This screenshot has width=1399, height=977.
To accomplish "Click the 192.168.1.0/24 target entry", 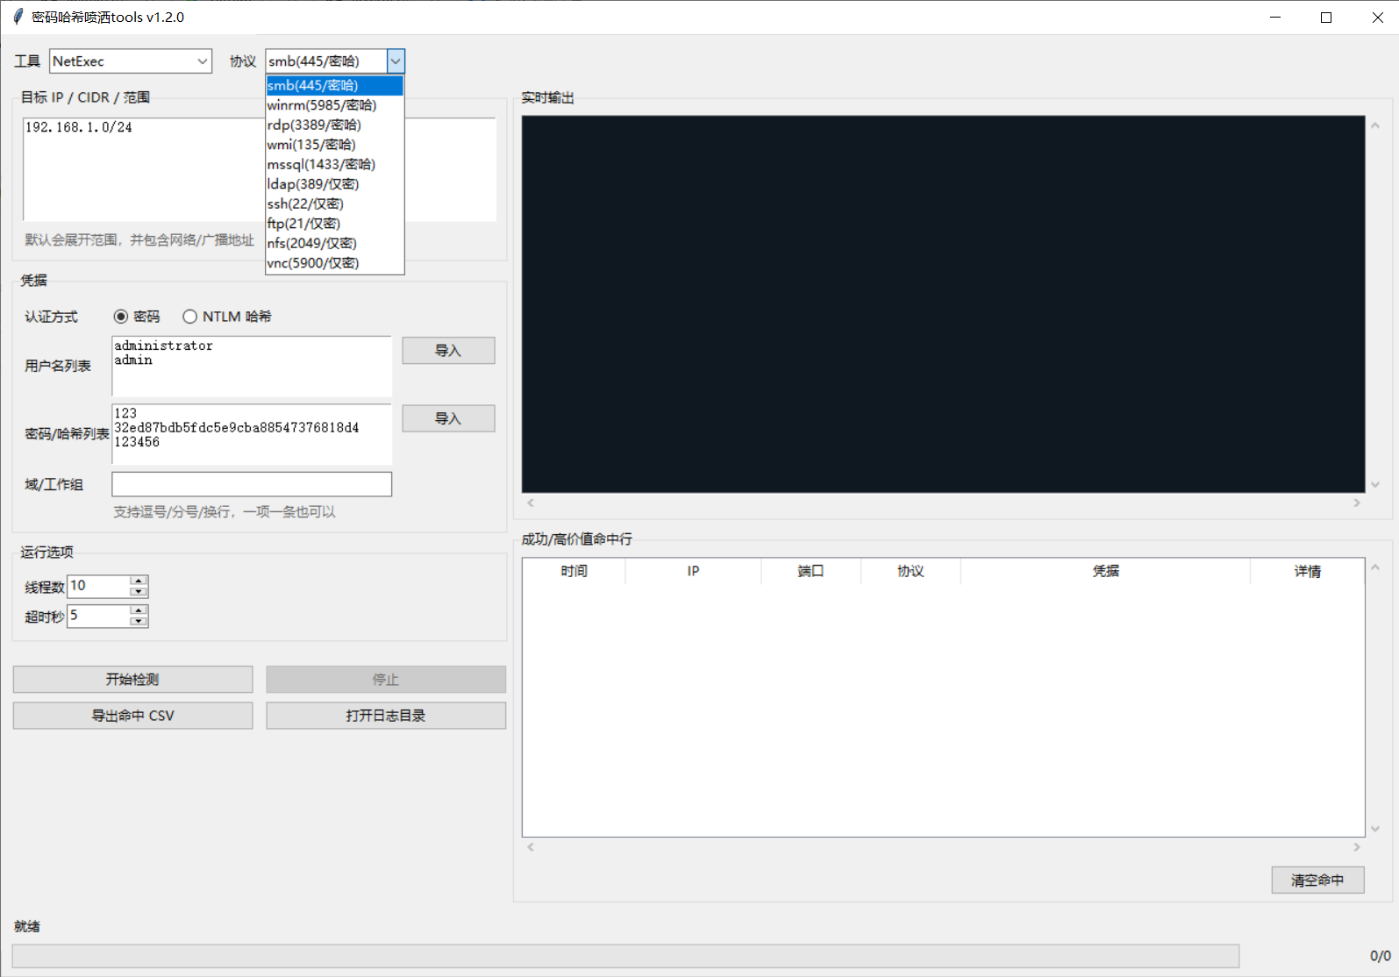I will 79,127.
